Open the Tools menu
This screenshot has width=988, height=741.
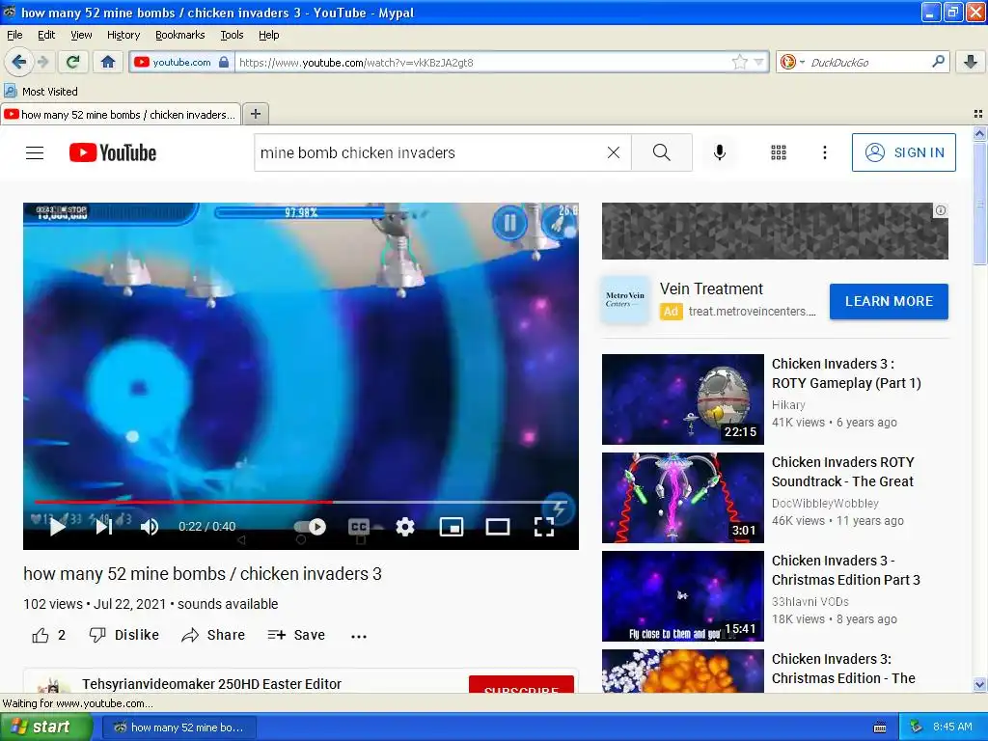232,35
